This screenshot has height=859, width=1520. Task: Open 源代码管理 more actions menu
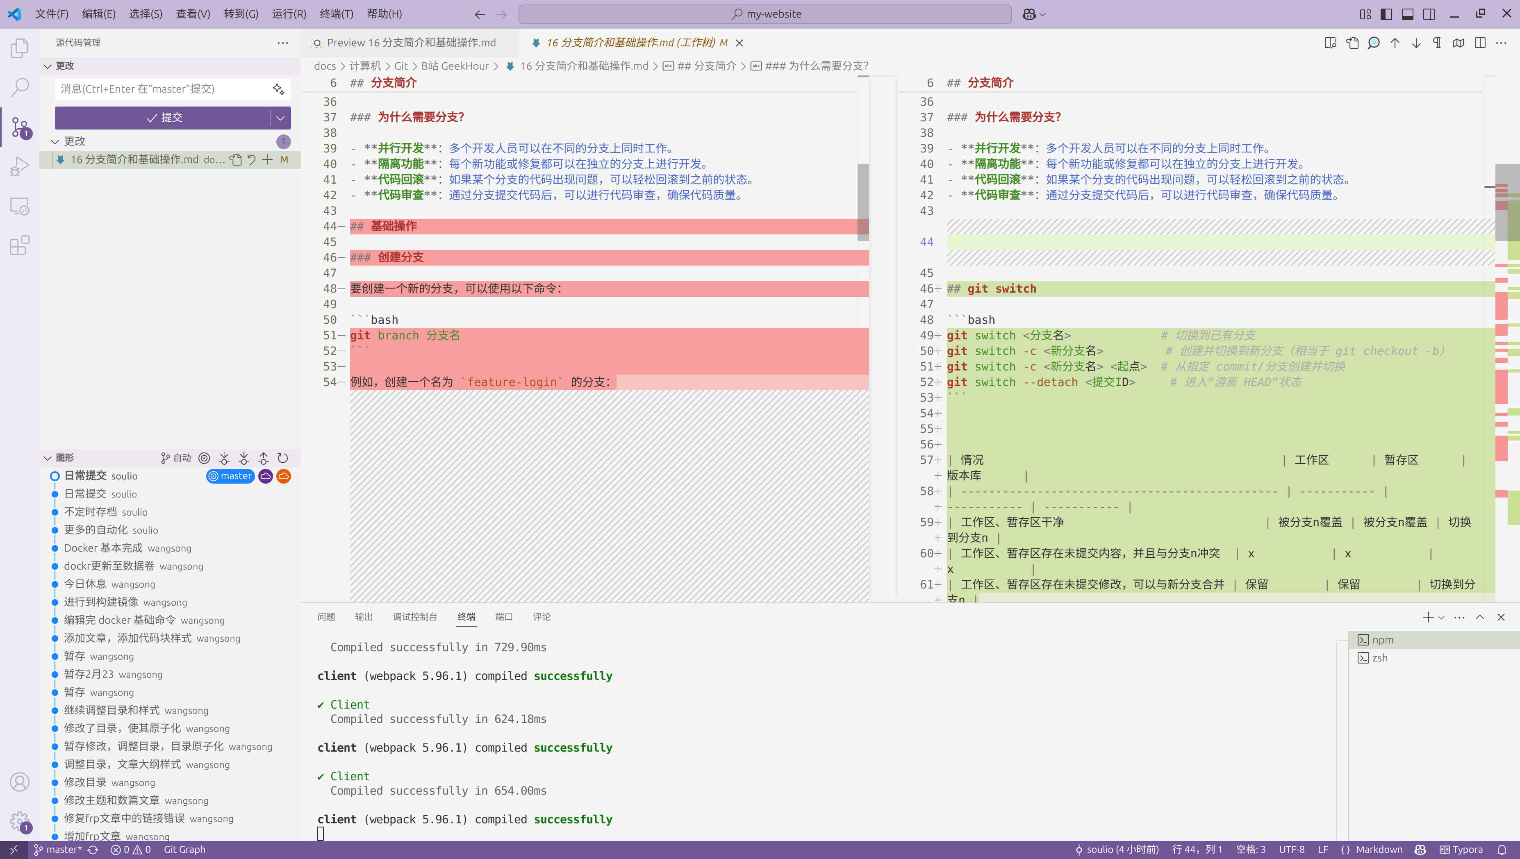[x=282, y=43]
